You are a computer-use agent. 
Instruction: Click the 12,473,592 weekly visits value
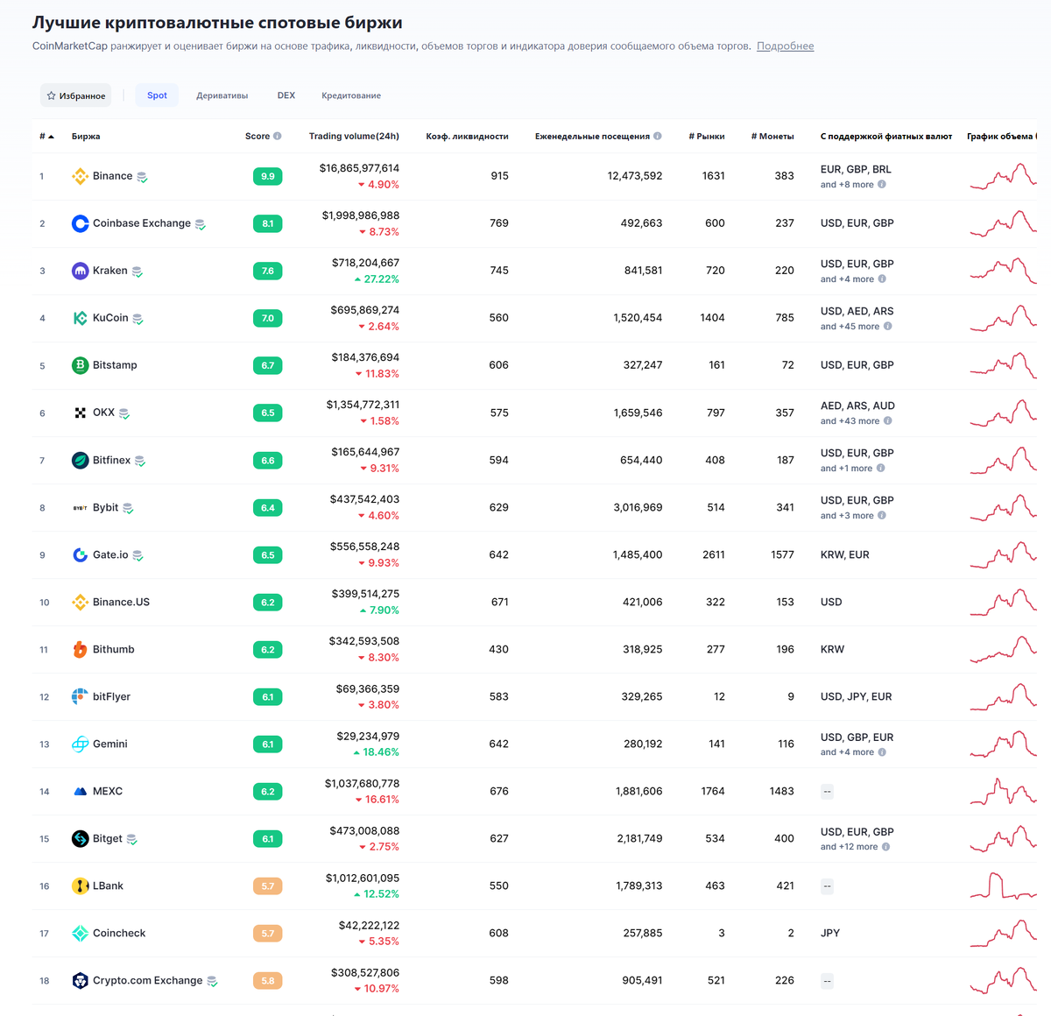(x=635, y=176)
